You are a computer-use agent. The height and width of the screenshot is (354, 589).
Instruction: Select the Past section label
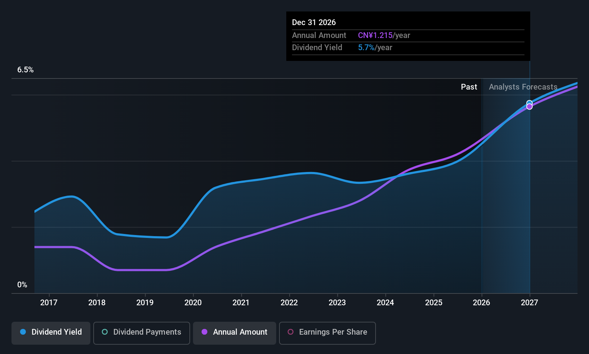point(469,87)
